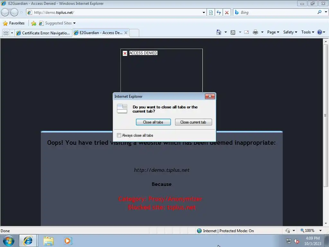Click the Home page icon

tap(218, 32)
